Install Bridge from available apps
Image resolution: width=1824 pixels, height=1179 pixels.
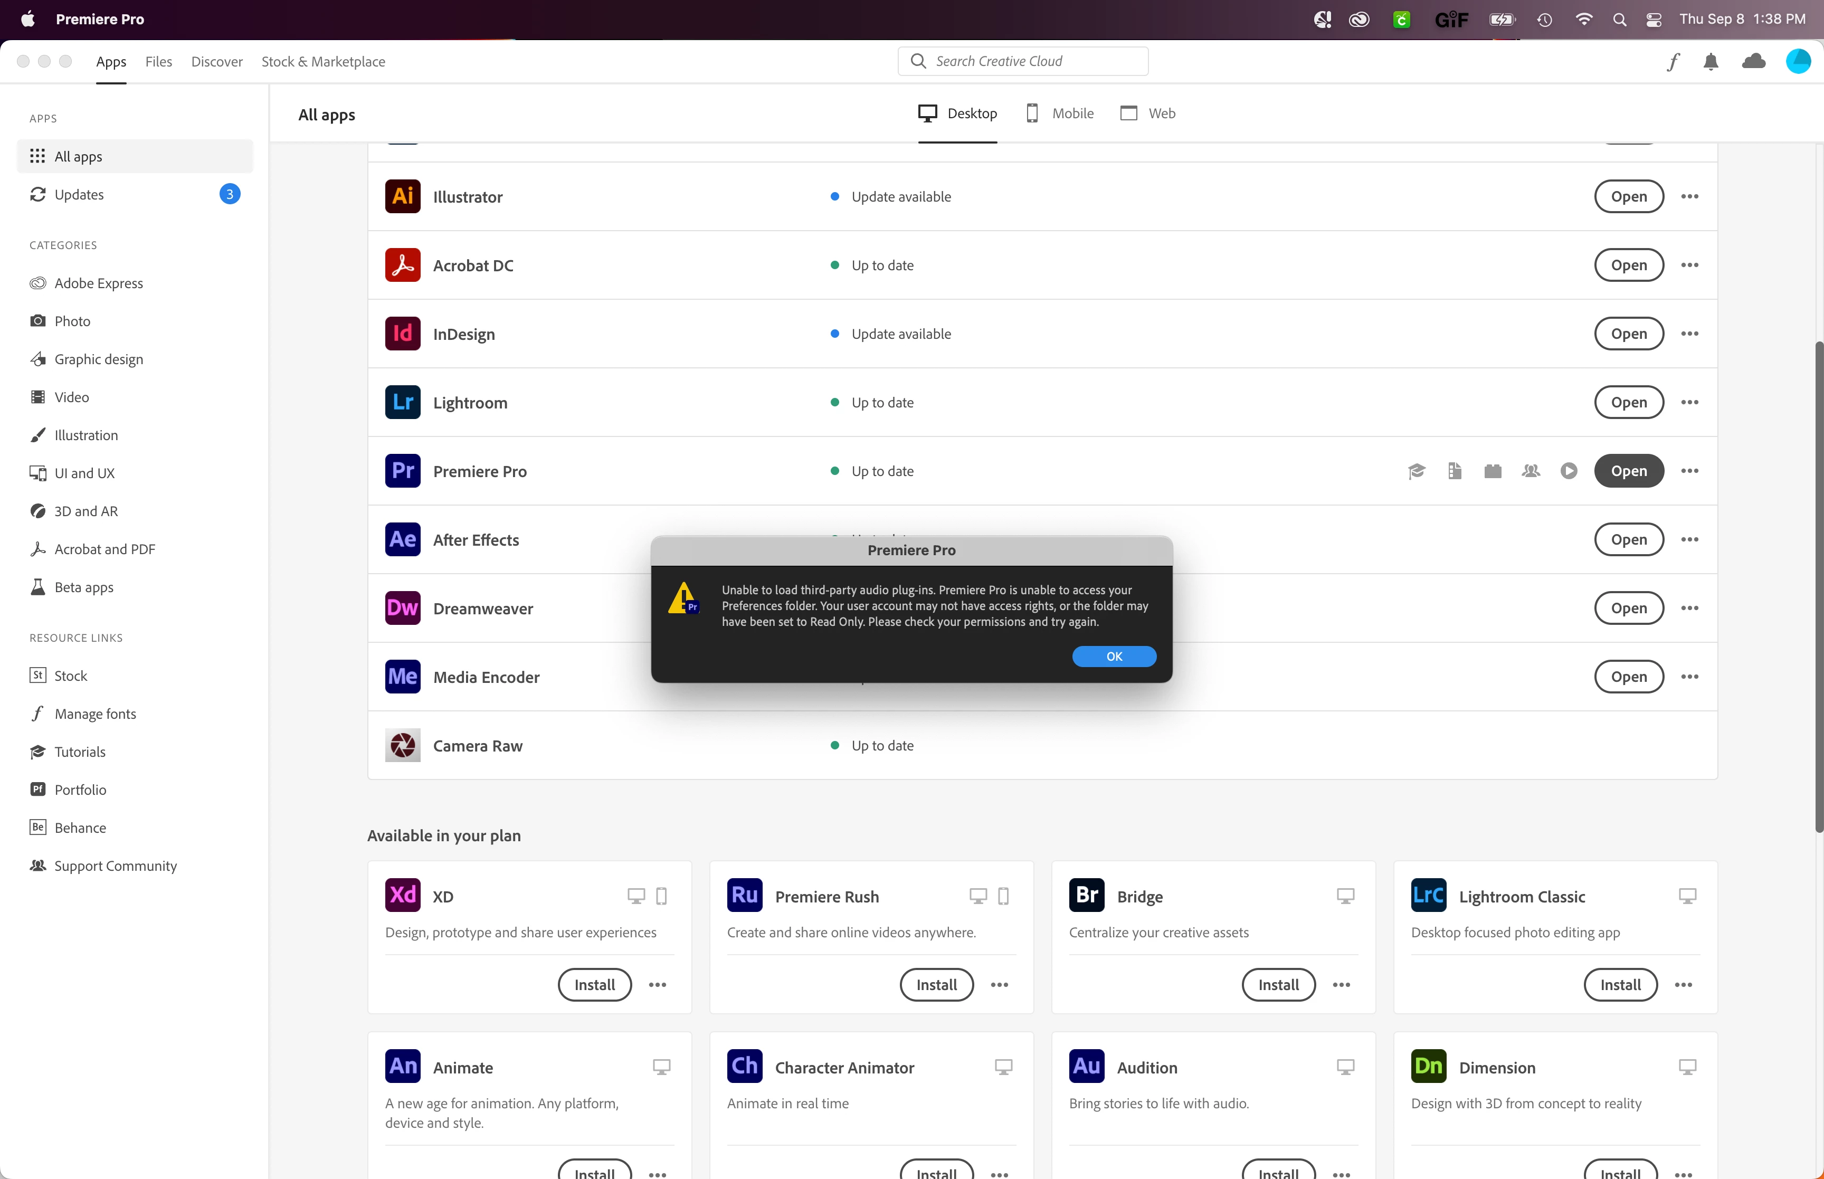pyautogui.click(x=1278, y=985)
